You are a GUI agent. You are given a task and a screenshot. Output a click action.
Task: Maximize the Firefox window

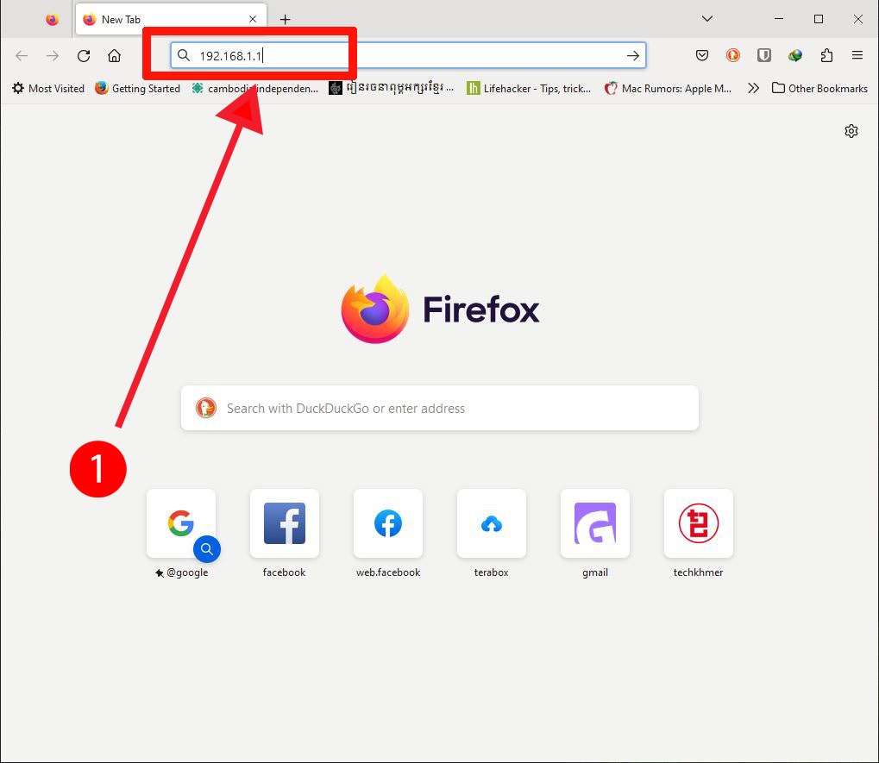[x=819, y=19]
